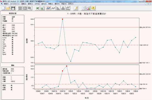Click the greyed-out histogram icon
152x100 pixels.
coord(63,8)
